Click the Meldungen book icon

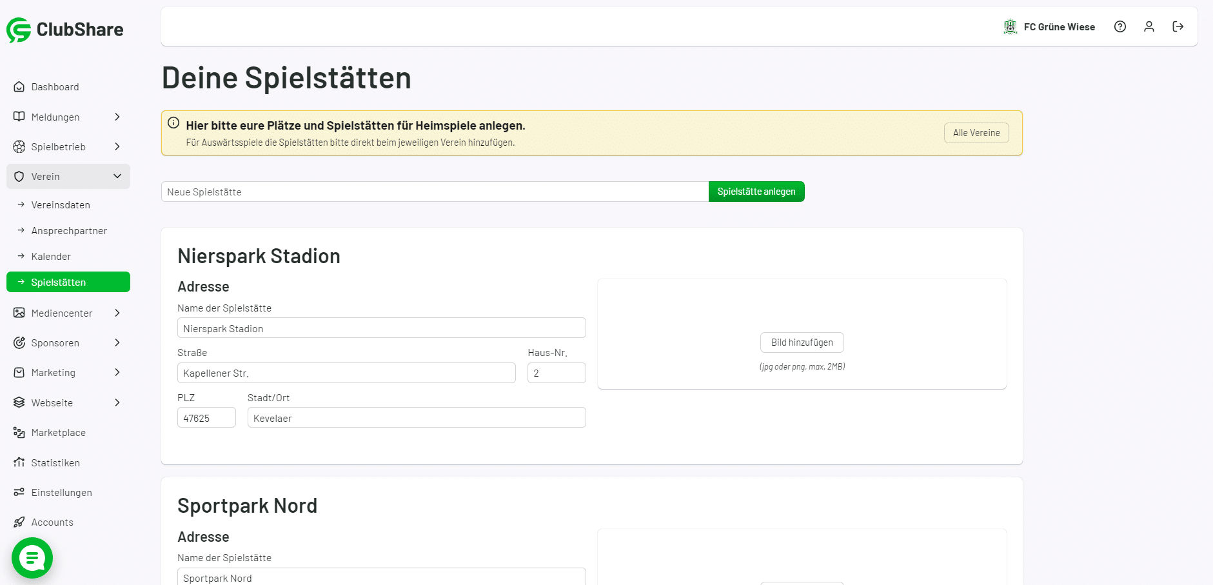19,117
